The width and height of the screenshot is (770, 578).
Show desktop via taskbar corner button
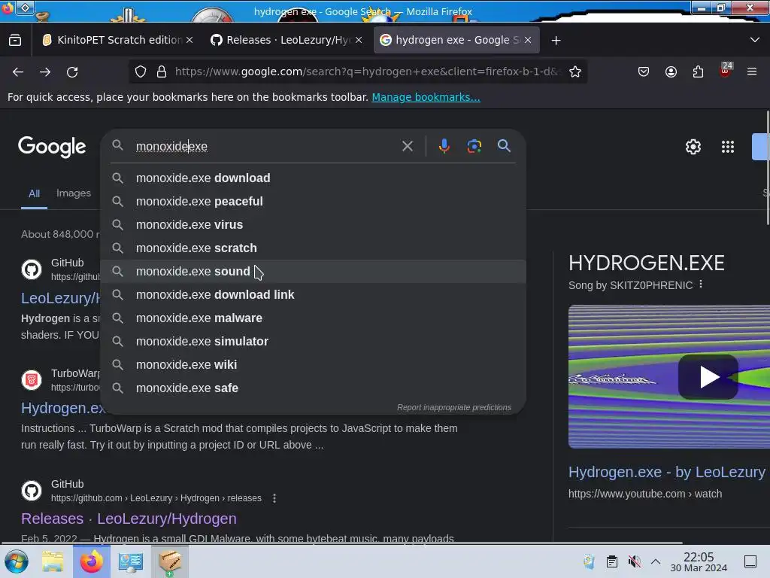750,561
